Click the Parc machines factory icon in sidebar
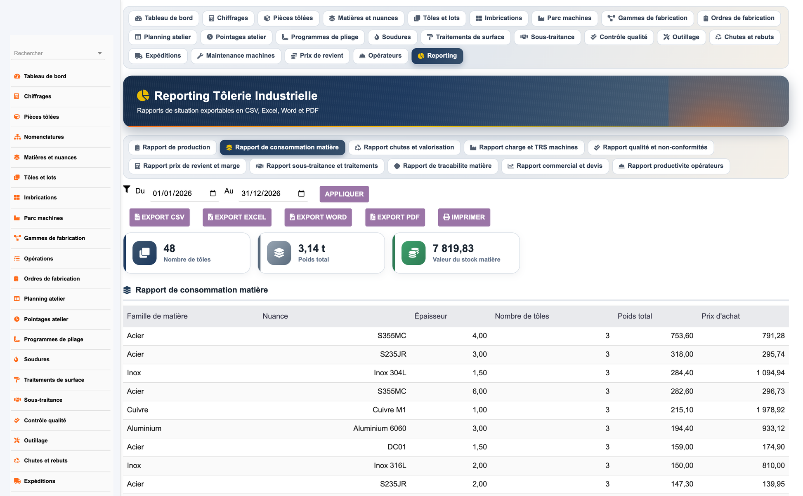This screenshot has height=496, width=803. [x=17, y=218]
